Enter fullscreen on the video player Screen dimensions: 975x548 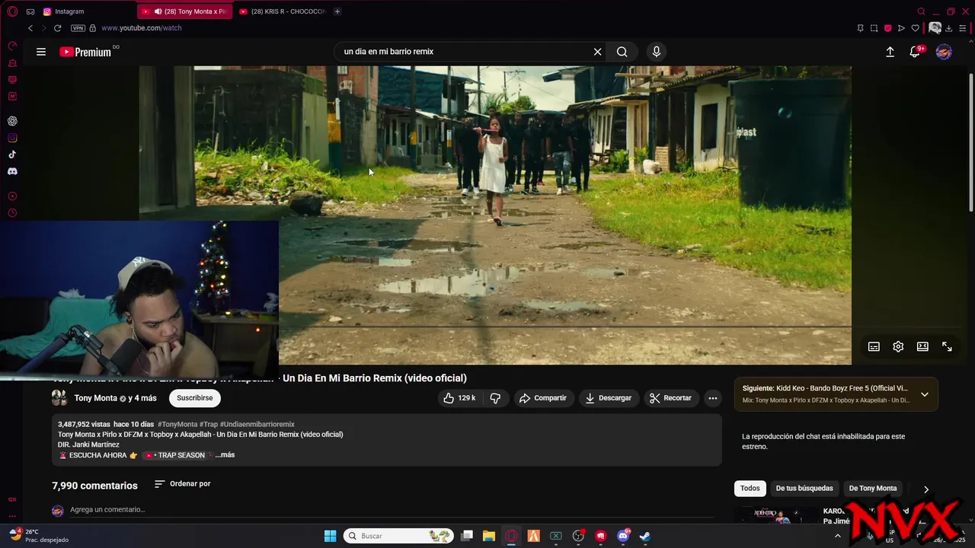(947, 346)
